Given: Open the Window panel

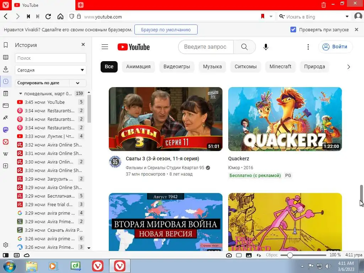Looking at the screenshot, I should (x=6, y=106).
